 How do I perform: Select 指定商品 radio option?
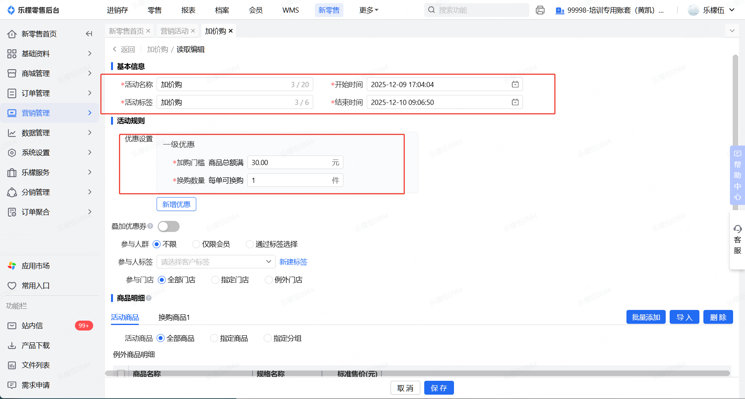pos(214,338)
